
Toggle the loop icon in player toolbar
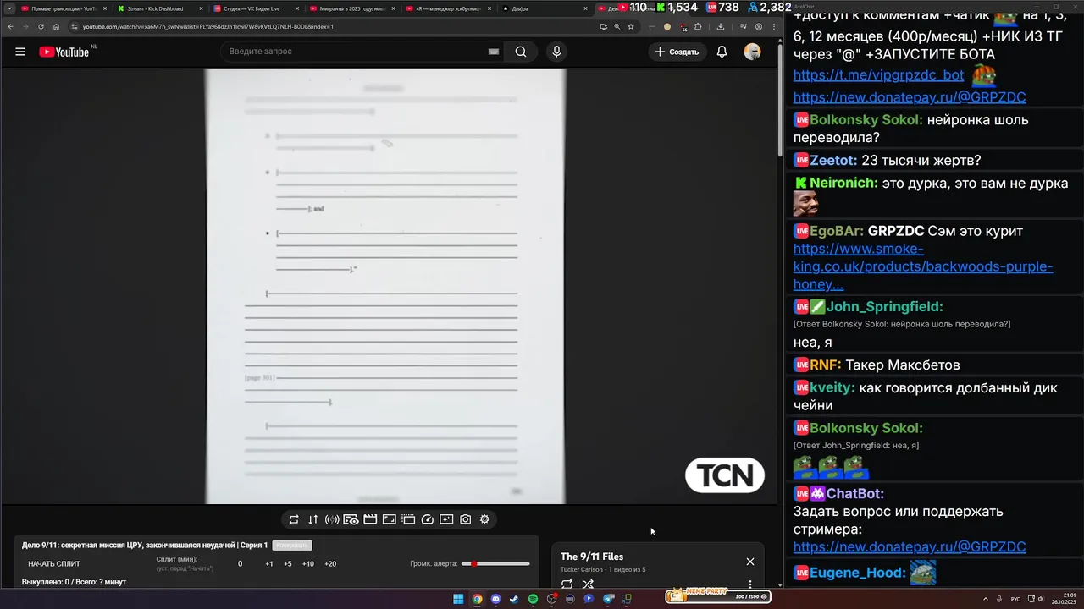[294, 519]
